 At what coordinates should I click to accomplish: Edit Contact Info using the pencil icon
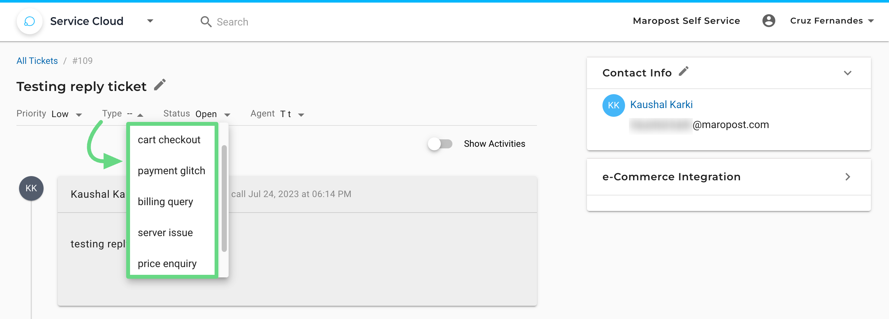684,71
